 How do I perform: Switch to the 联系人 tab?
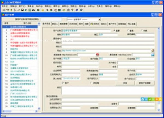click(55, 24)
